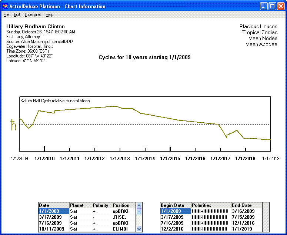Minimize the AstrolDeluxe window
Screen dimensions: 287x235
tap(263, 6)
